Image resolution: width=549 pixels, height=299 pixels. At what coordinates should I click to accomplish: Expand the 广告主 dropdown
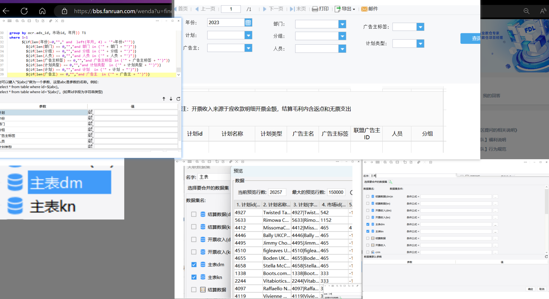point(248,48)
